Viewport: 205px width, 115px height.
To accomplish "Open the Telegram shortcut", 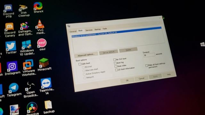I will pos(14,90).
